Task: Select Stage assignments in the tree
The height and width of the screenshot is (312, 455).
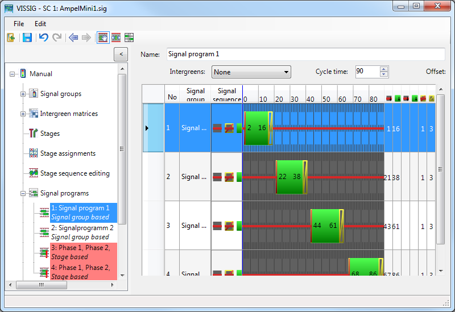Action: coord(67,153)
